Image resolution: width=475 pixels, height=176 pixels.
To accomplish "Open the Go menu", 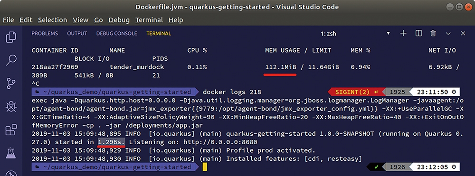I will tap(98, 20).
